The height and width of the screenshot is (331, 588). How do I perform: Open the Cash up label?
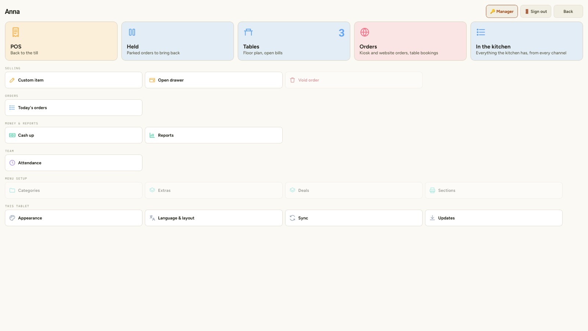tap(26, 135)
